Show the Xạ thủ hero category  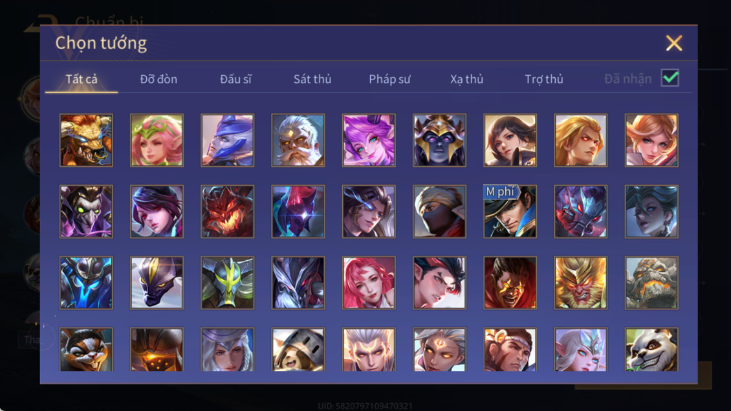[466, 80]
